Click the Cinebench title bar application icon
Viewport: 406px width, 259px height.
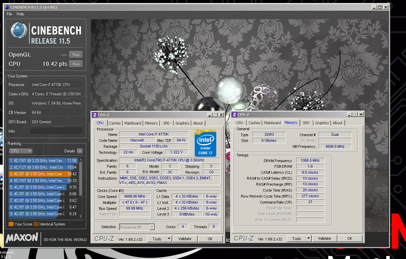point(7,7)
